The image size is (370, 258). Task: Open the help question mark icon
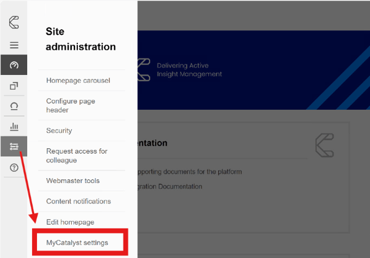coord(14,168)
